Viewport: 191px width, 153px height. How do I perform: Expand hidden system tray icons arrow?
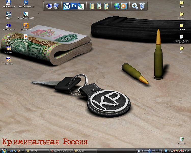(x=169, y=151)
